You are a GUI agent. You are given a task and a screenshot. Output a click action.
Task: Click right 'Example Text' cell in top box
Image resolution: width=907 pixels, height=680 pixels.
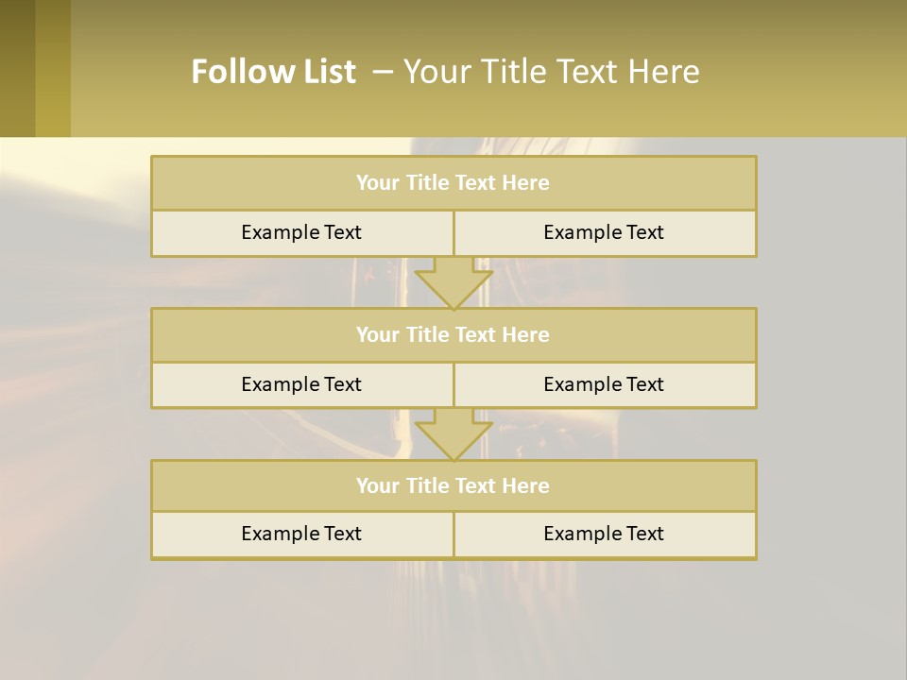pyautogui.click(x=605, y=233)
